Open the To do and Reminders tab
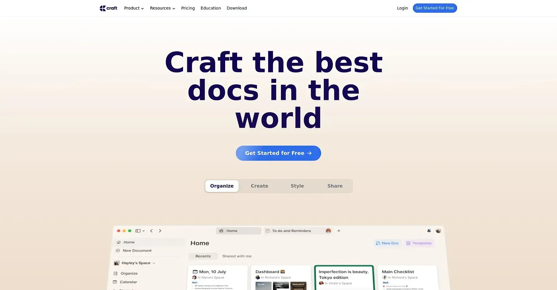 coord(298,231)
